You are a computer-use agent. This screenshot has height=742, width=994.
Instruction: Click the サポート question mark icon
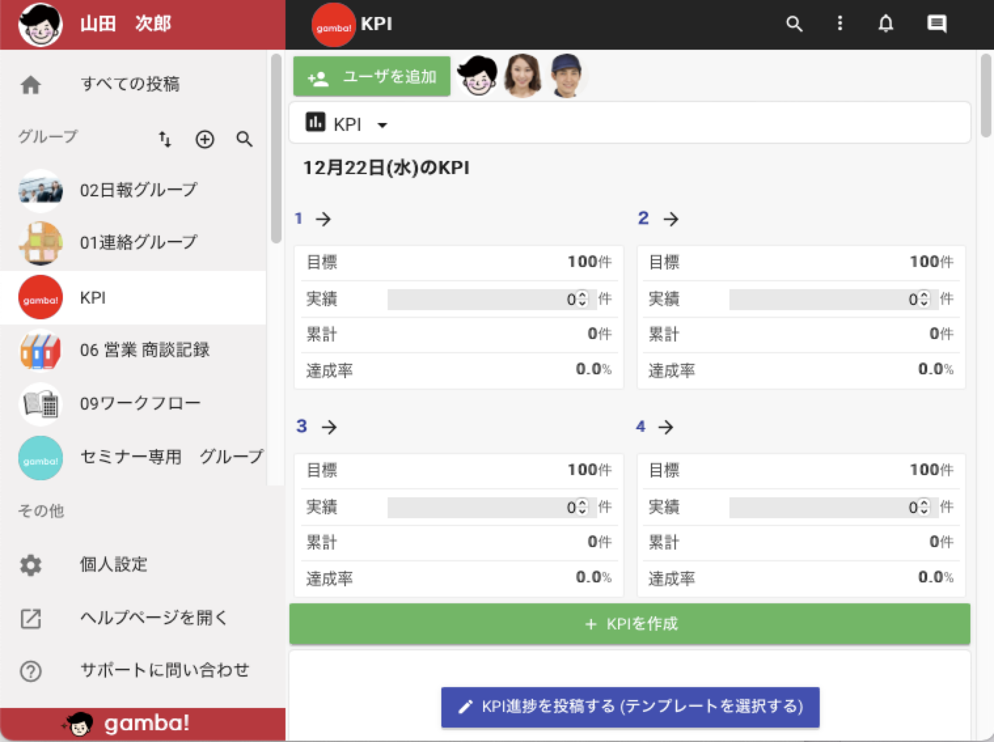click(31, 671)
